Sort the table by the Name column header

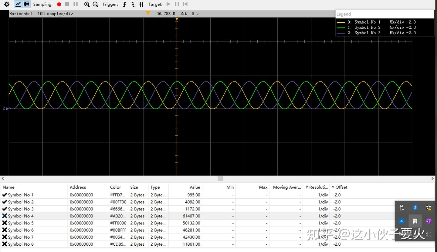point(8,187)
